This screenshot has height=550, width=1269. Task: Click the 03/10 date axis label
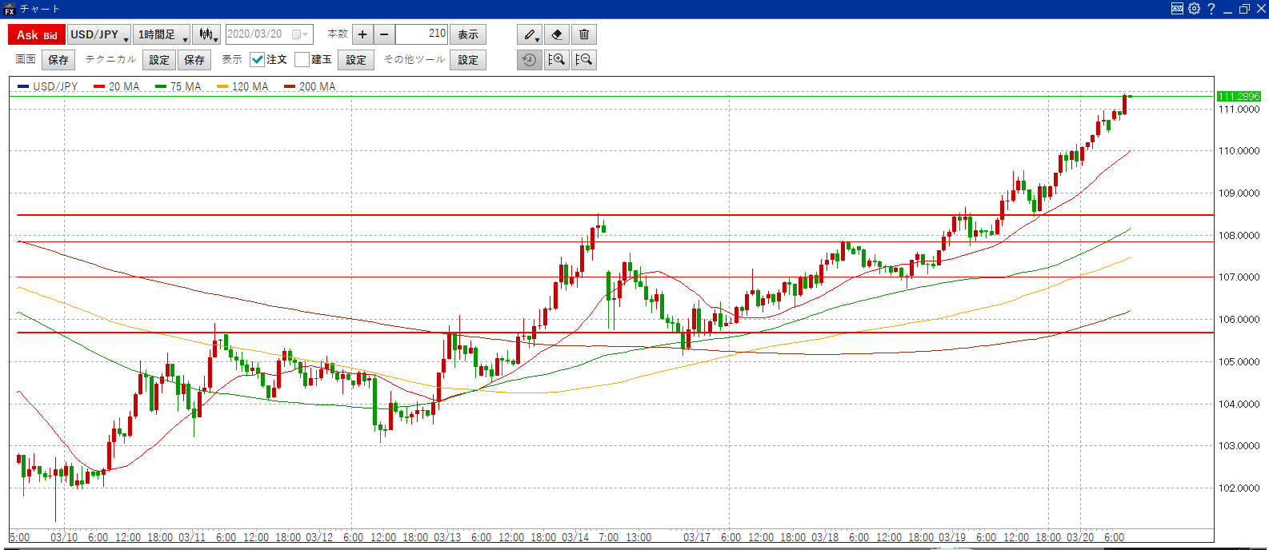pyautogui.click(x=64, y=537)
